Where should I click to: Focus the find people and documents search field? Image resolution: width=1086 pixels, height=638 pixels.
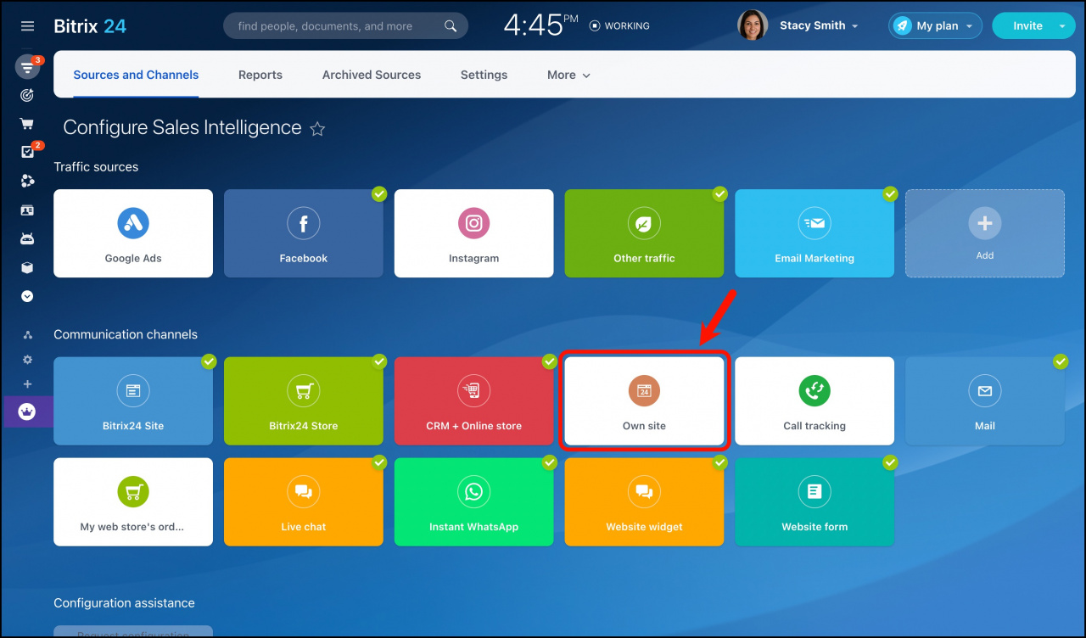tap(345, 26)
